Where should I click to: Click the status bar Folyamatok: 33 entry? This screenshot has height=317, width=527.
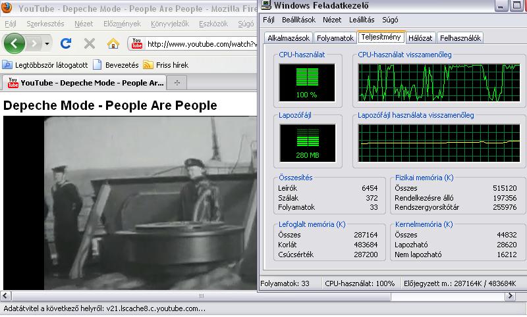pos(285,283)
